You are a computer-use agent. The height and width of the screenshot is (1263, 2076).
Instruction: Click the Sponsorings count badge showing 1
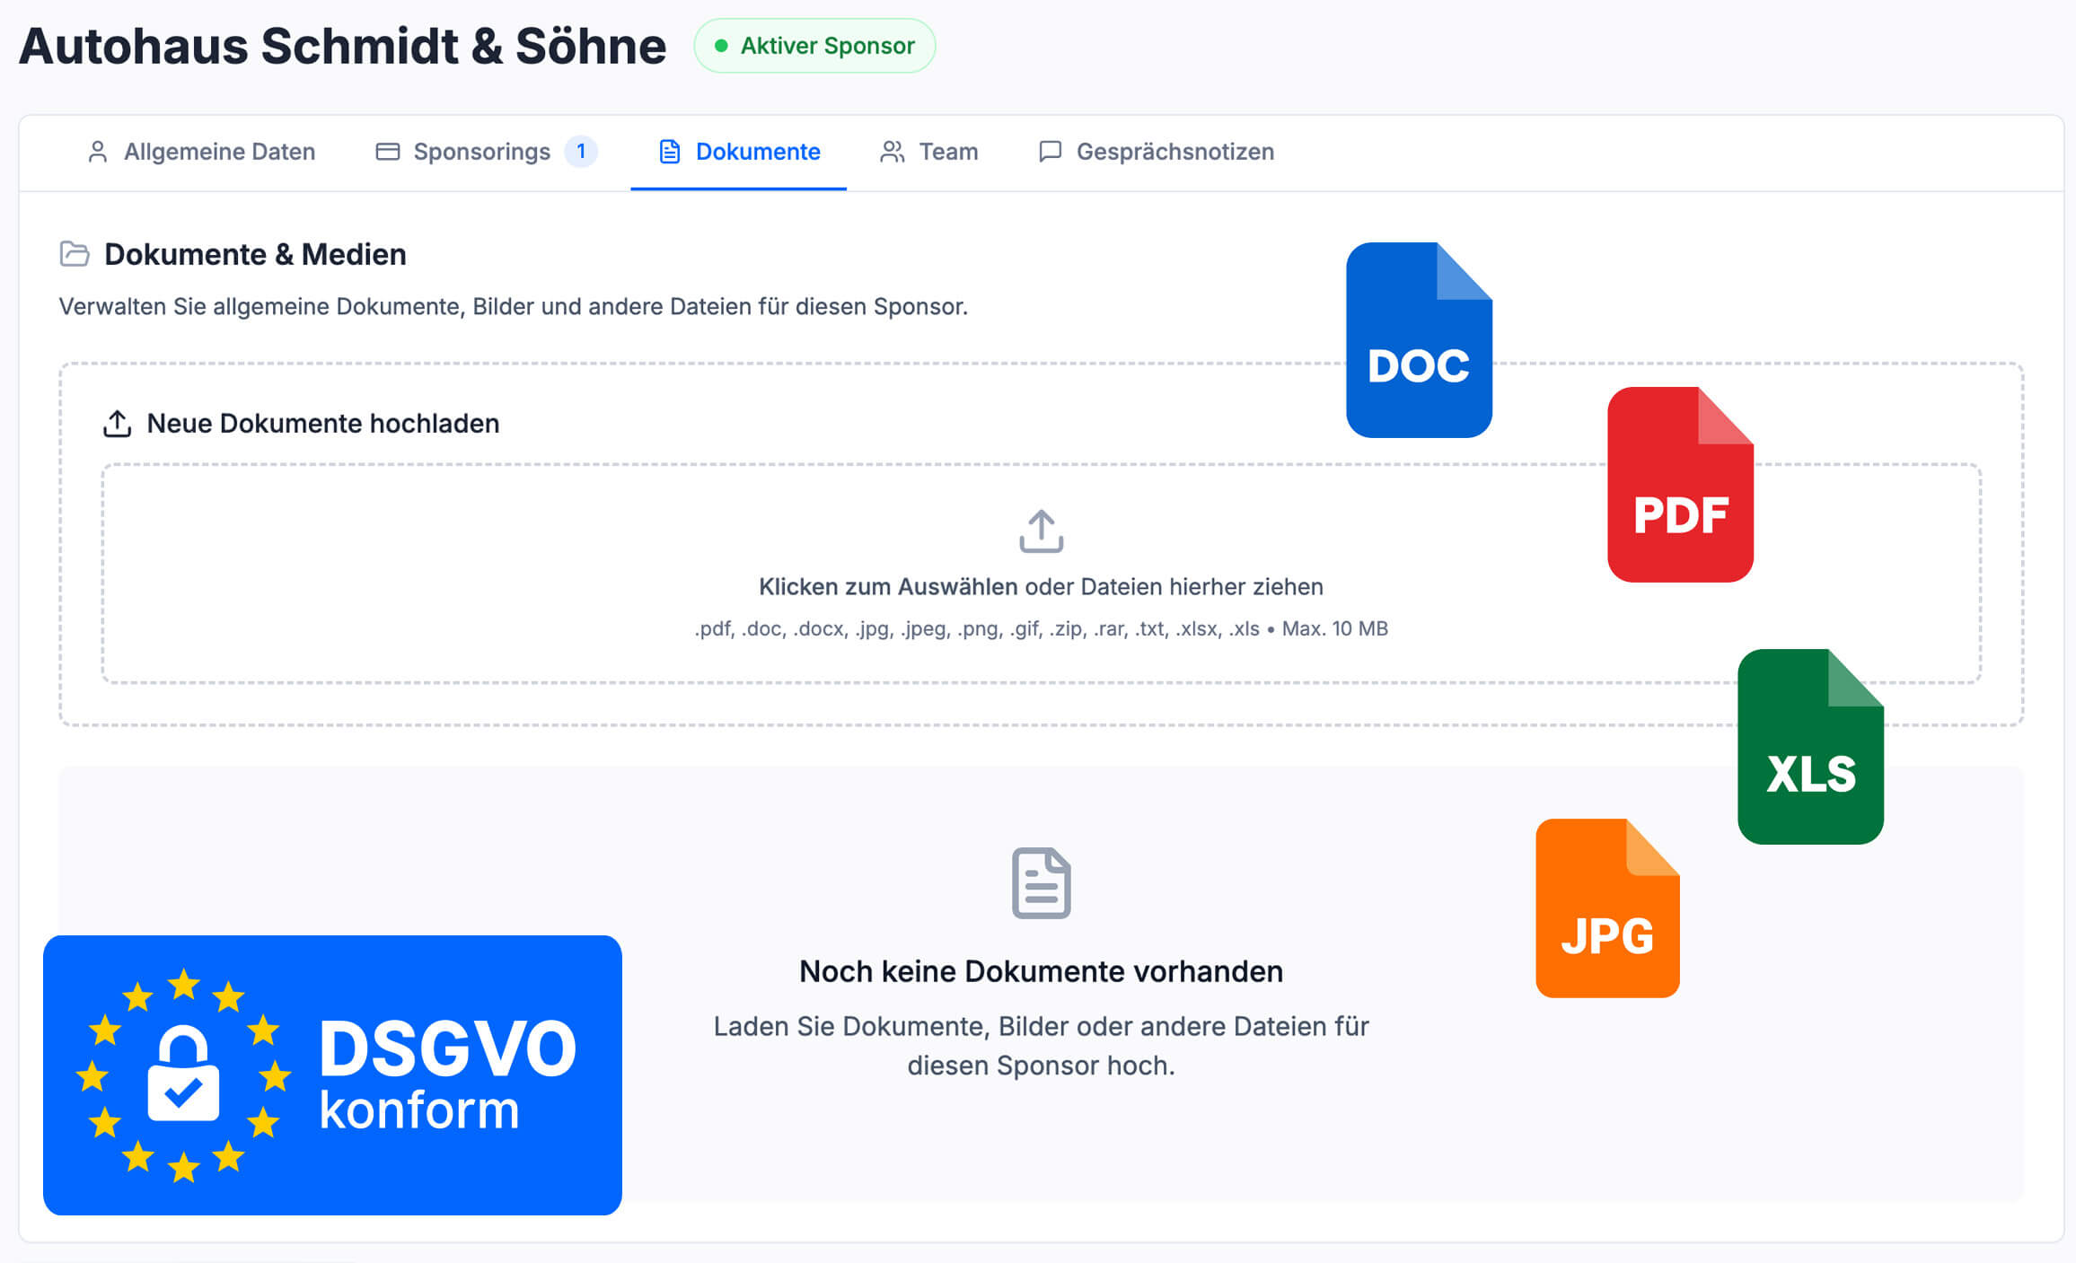click(581, 152)
